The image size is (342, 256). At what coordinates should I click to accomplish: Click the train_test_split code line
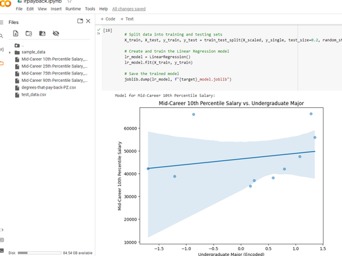point(233,40)
